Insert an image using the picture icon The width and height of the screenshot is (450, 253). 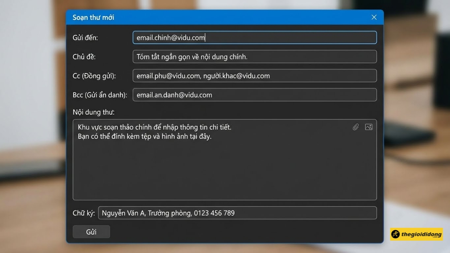tap(369, 127)
